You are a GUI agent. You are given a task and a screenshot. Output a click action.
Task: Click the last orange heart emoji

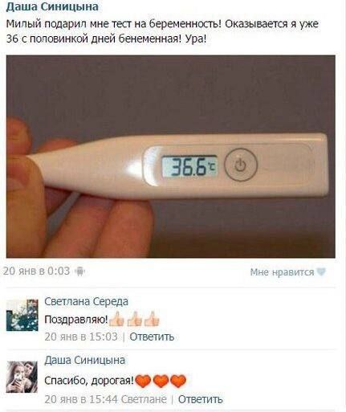coord(178,381)
